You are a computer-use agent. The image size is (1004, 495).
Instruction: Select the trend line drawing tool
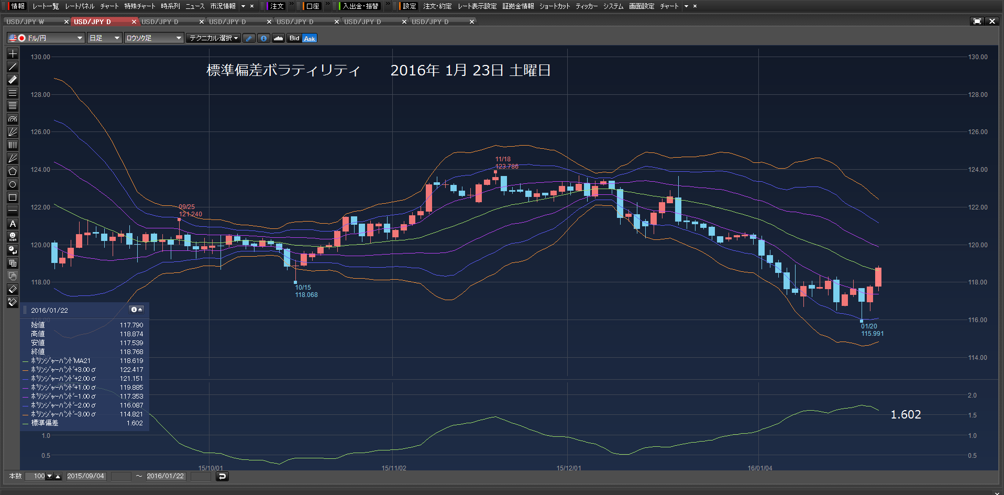click(x=13, y=67)
